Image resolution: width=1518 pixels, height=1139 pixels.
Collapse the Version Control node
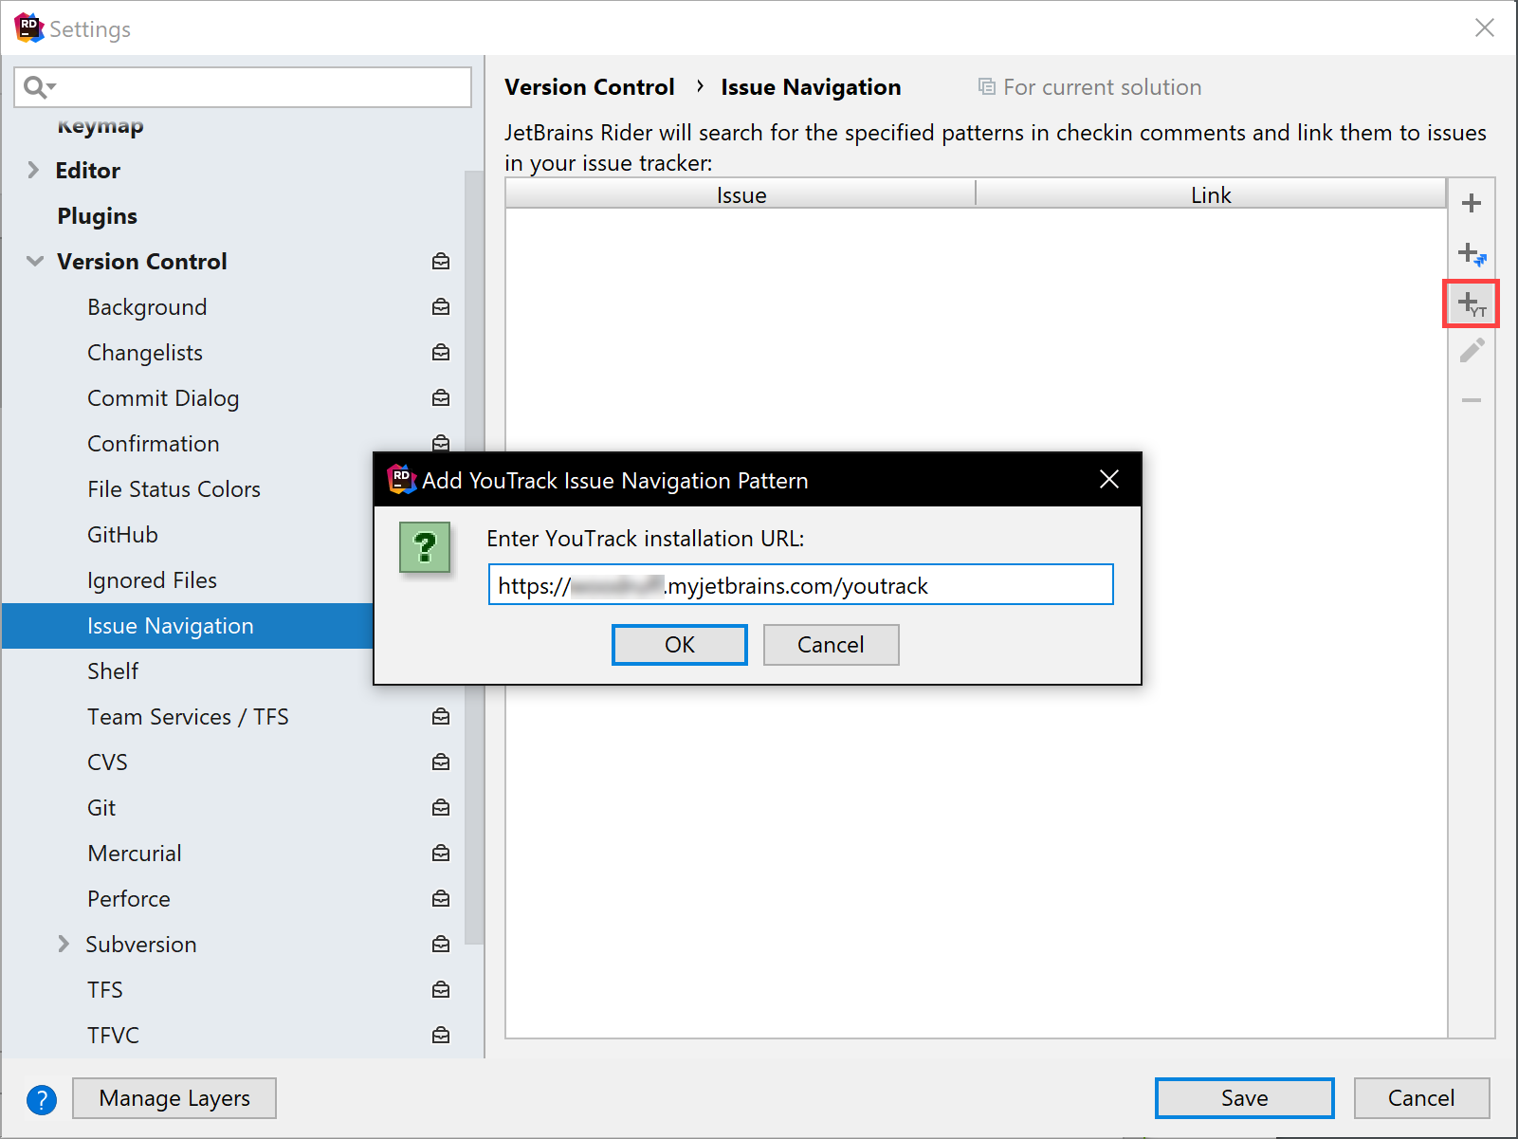[x=35, y=261]
